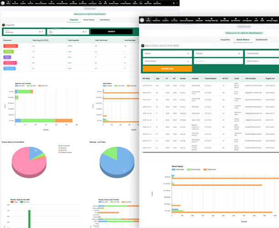Screen dimensions: 279x228
Task: Expand the Variant dropdown filter
Action: pos(217,53)
